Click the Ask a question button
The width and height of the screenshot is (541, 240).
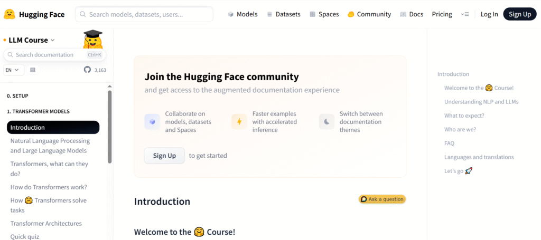pyautogui.click(x=383, y=199)
